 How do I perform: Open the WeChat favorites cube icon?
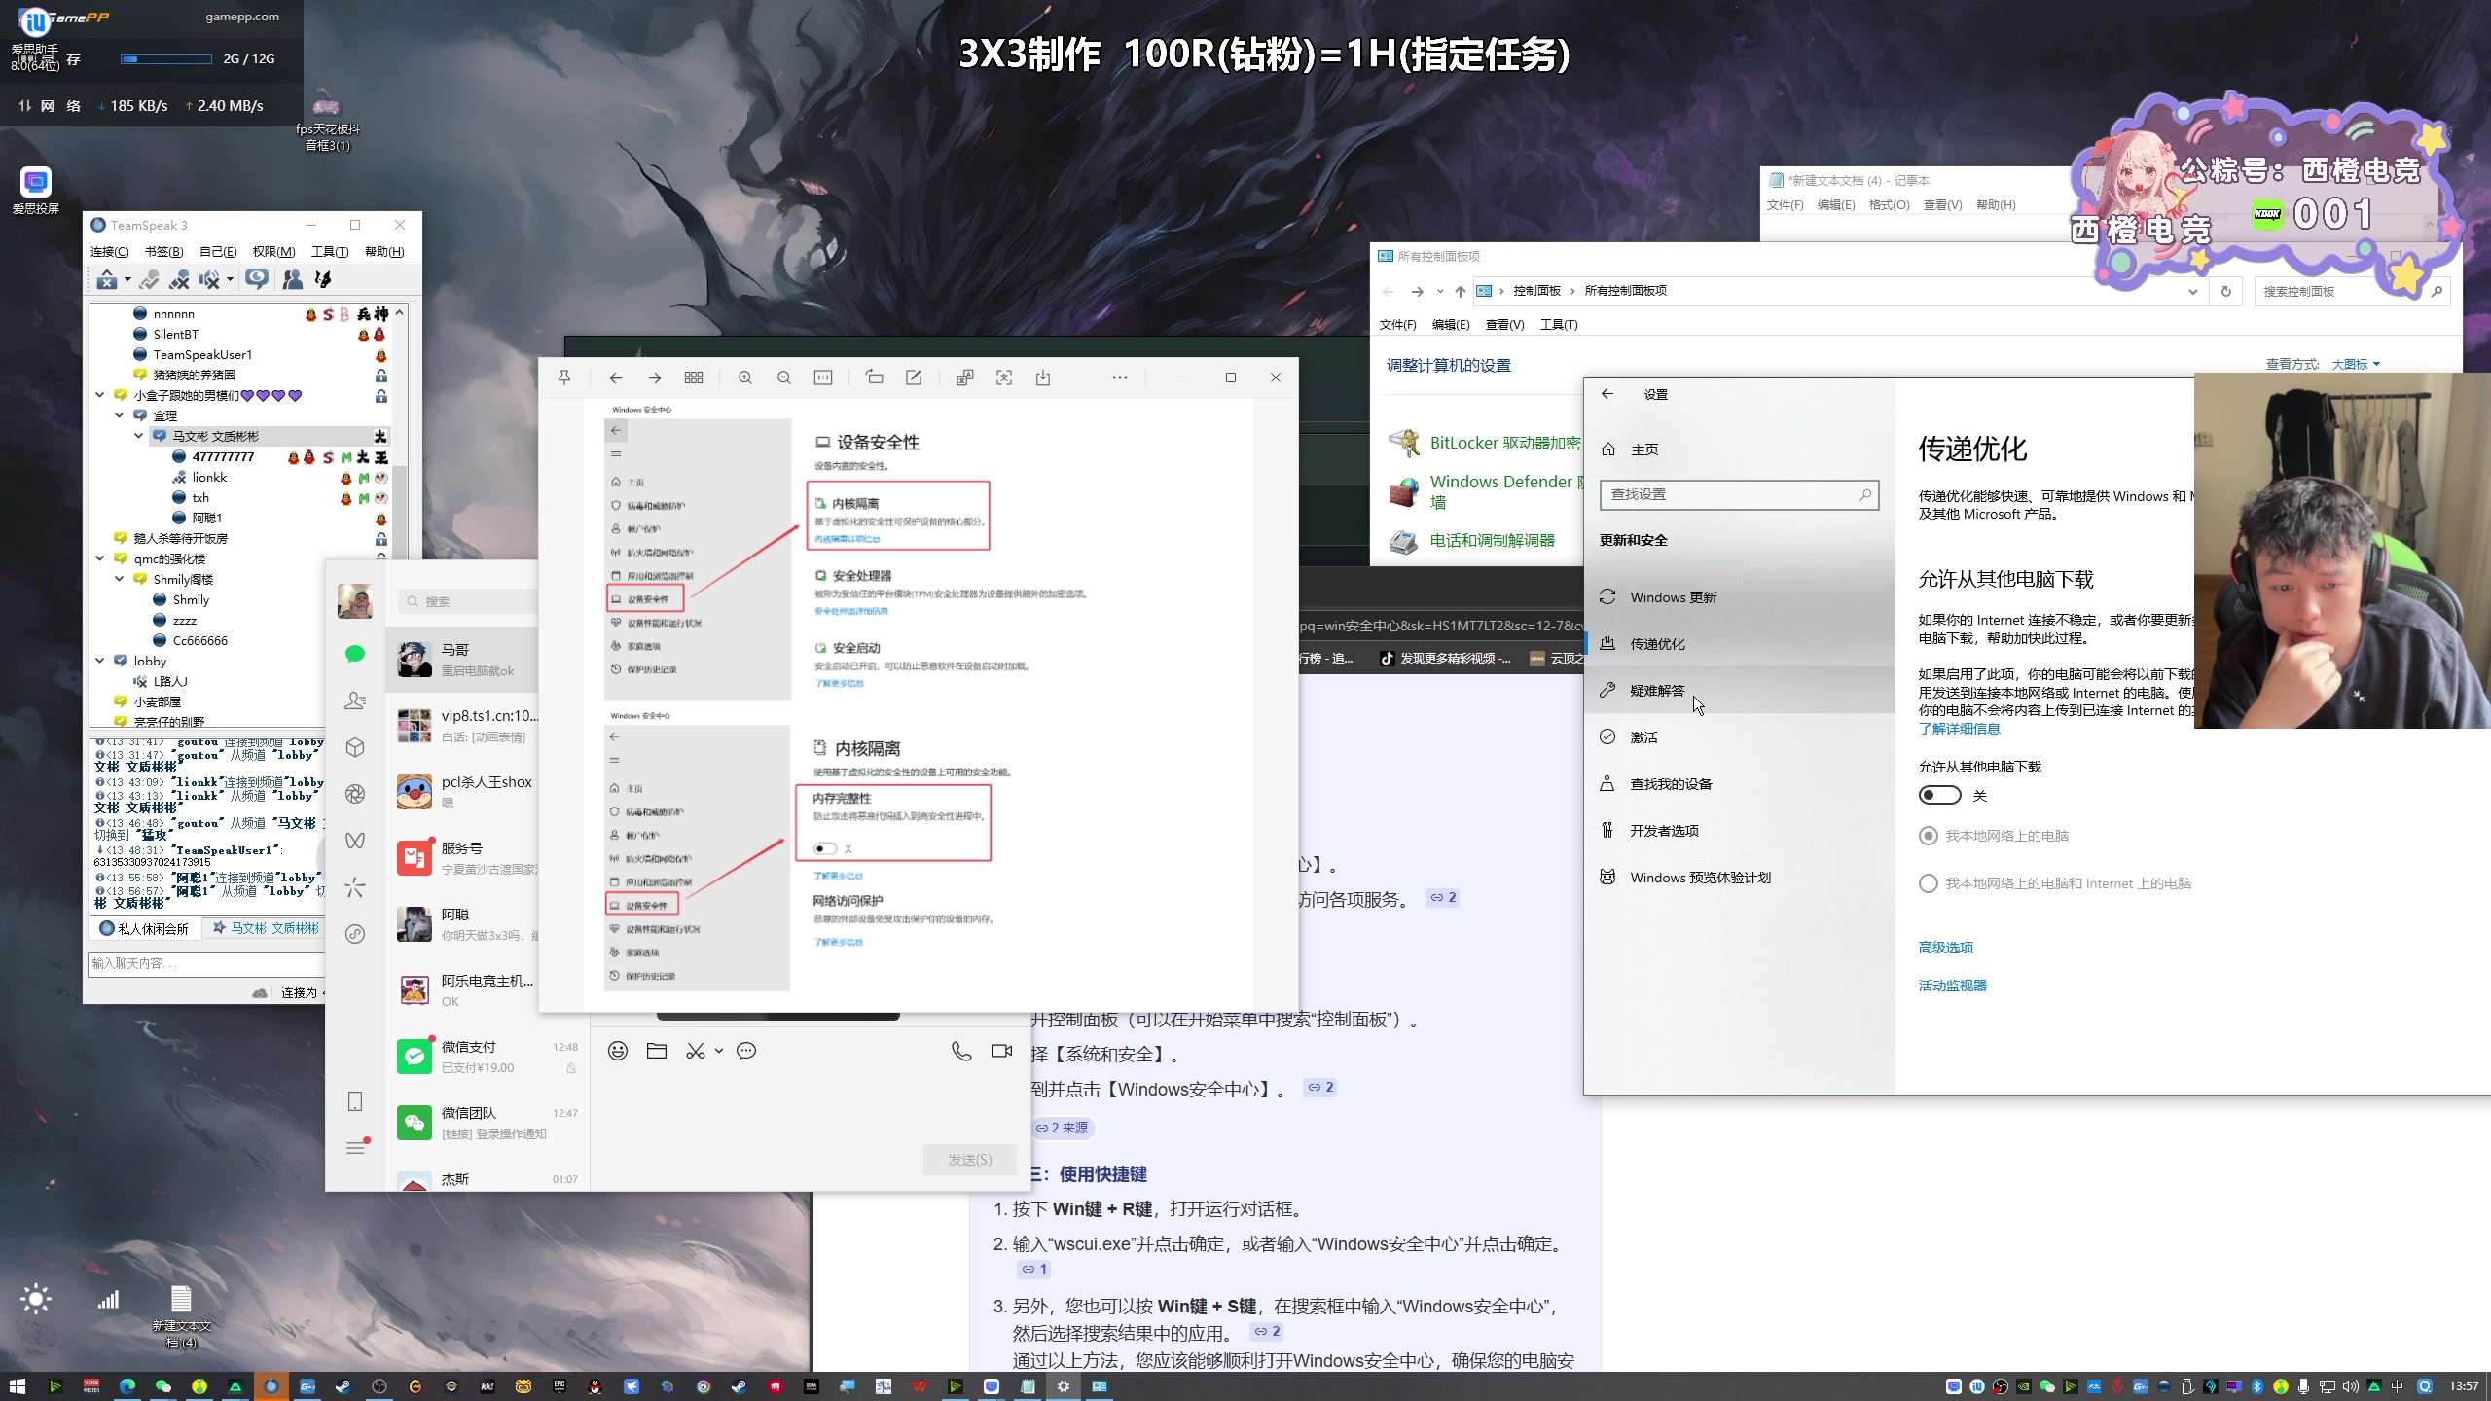pyautogui.click(x=355, y=747)
